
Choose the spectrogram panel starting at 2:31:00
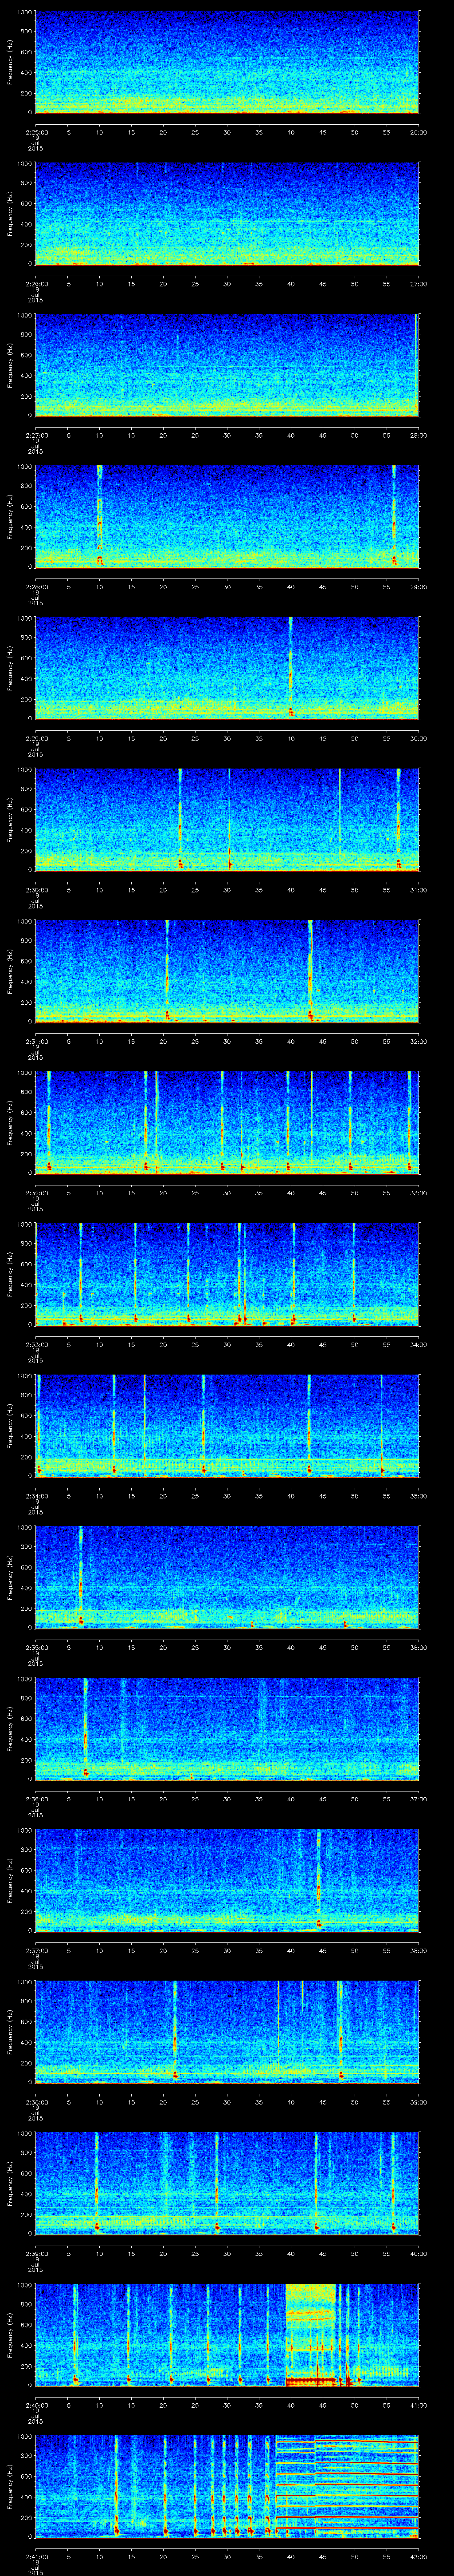pyautogui.click(x=227, y=971)
